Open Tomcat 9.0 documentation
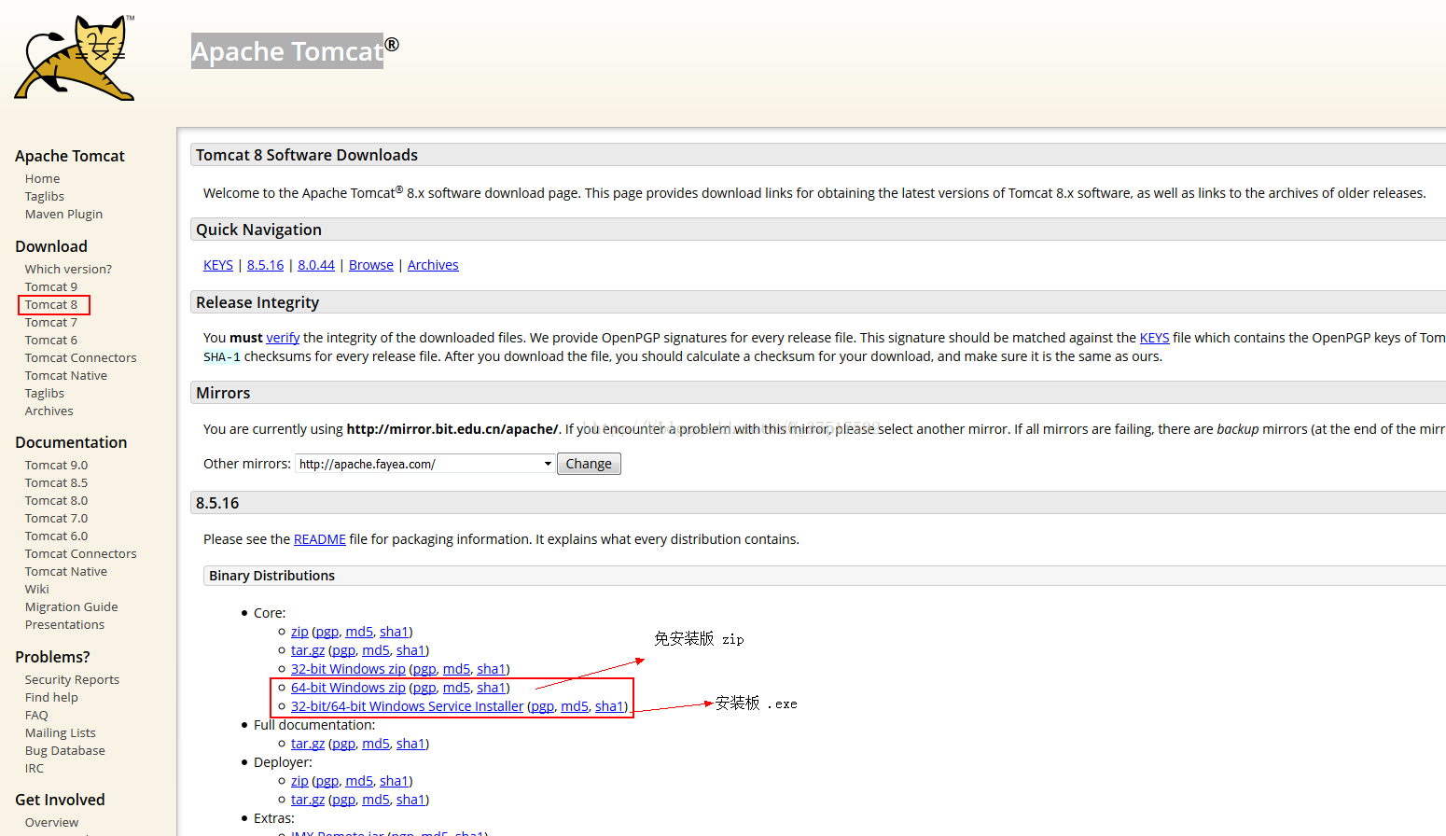Image resolution: width=1446 pixels, height=836 pixels. tap(56, 465)
